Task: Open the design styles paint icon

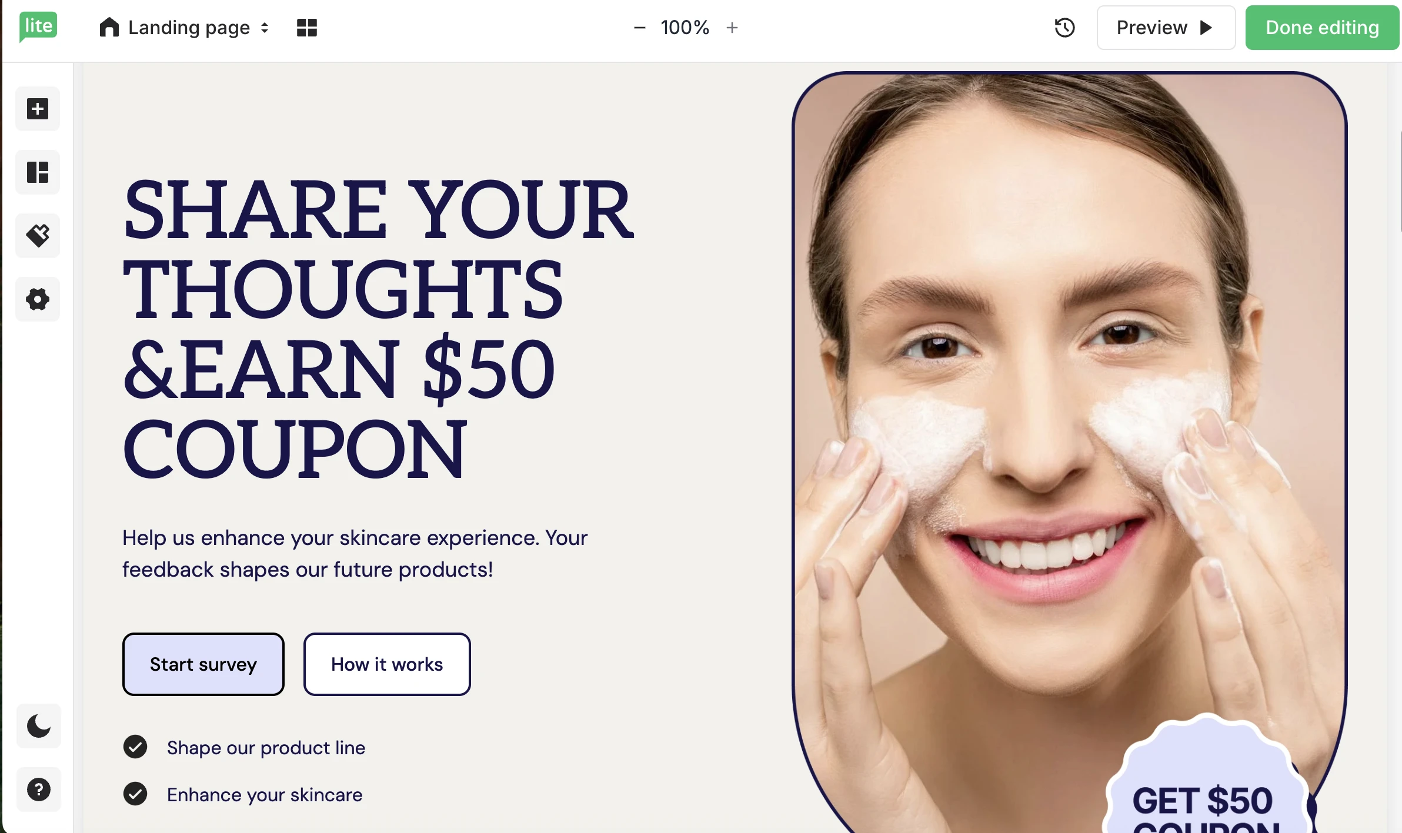Action: pyautogui.click(x=38, y=236)
